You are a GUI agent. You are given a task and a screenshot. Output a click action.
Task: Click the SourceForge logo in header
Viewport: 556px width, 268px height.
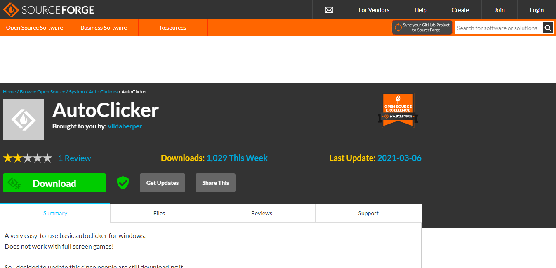[x=49, y=10]
